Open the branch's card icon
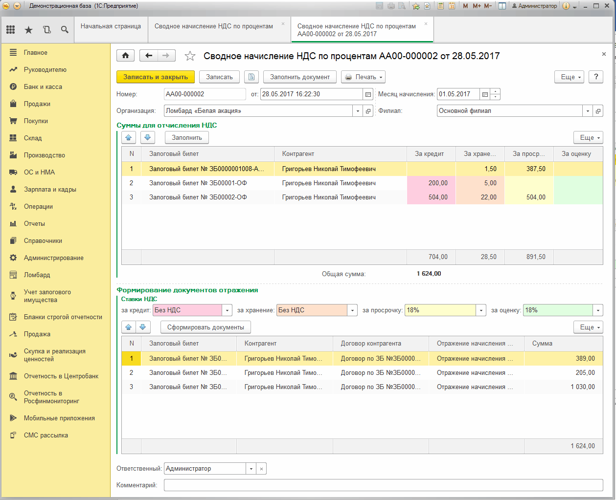The width and height of the screenshot is (616, 500). pyautogui.click(x=598, y=111)
